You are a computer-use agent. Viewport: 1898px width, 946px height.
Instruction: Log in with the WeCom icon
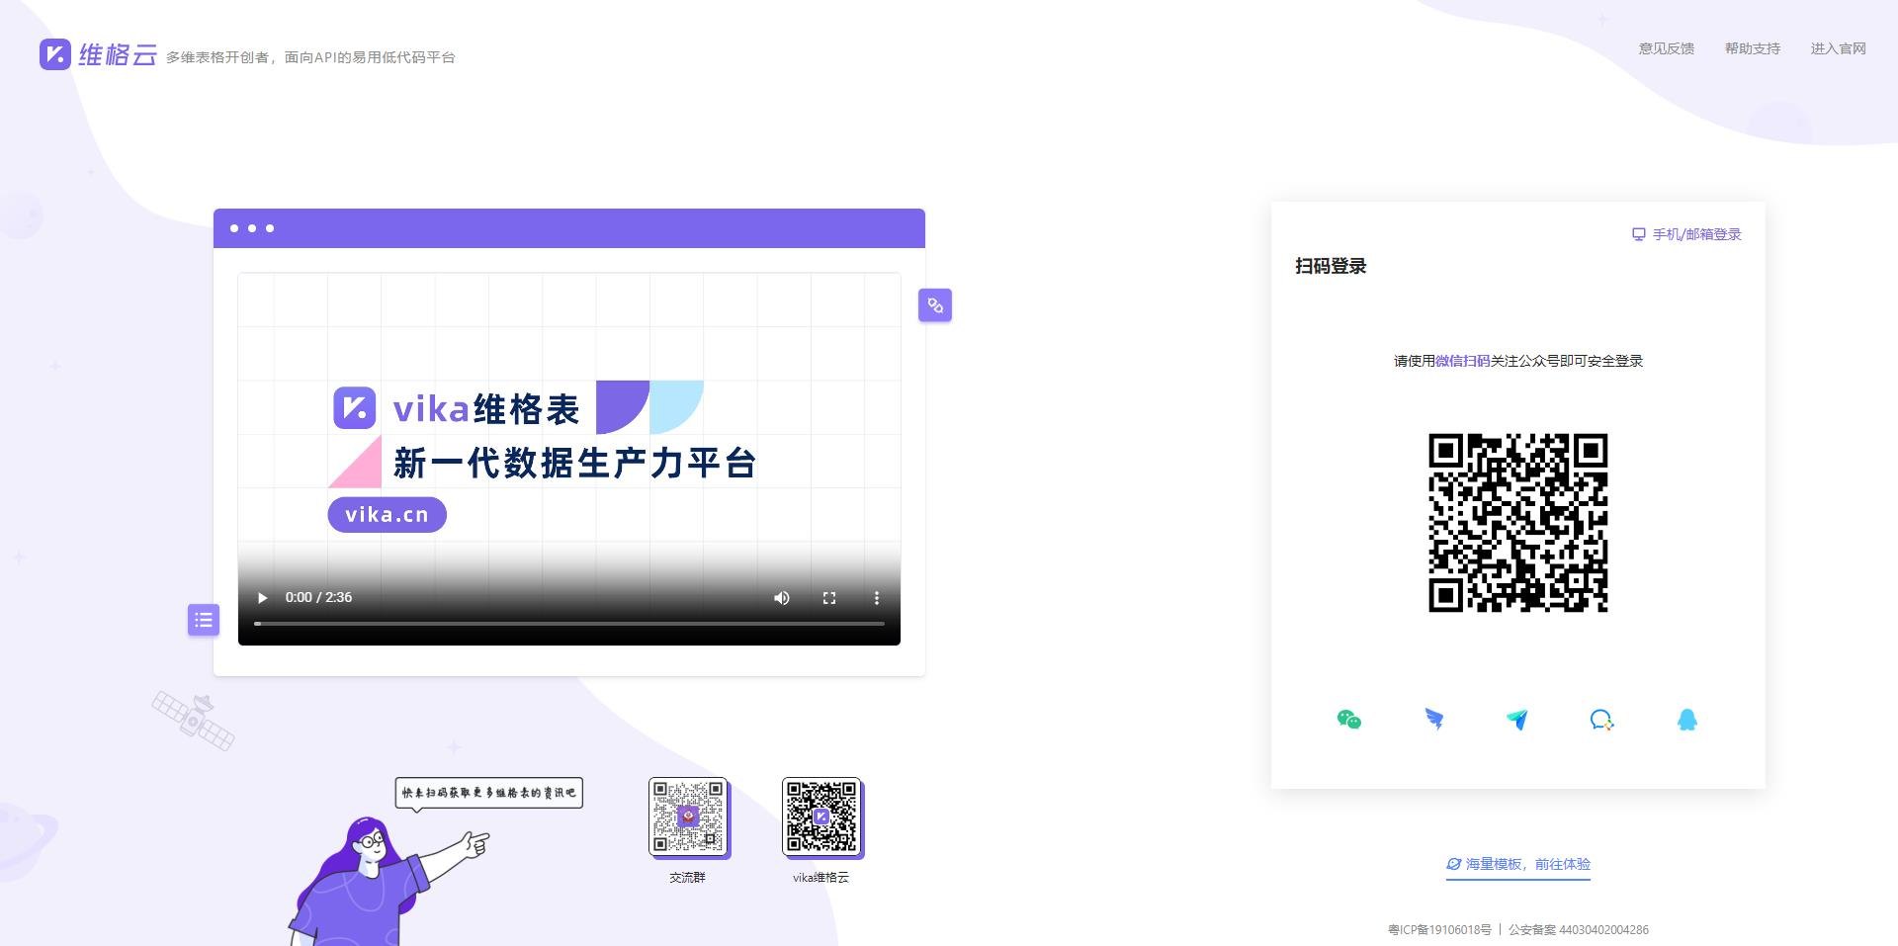[1601, 720]
